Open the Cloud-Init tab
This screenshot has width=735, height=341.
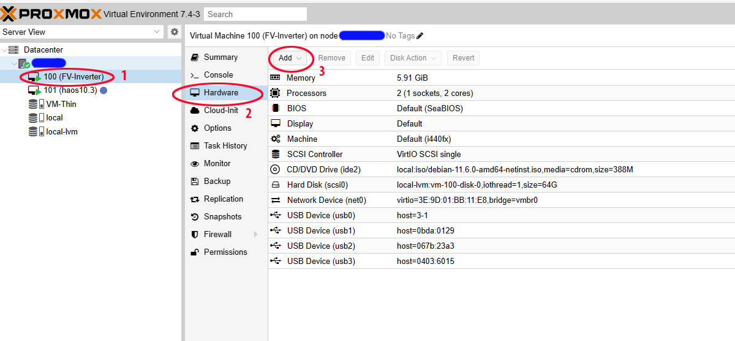point(225,111)
